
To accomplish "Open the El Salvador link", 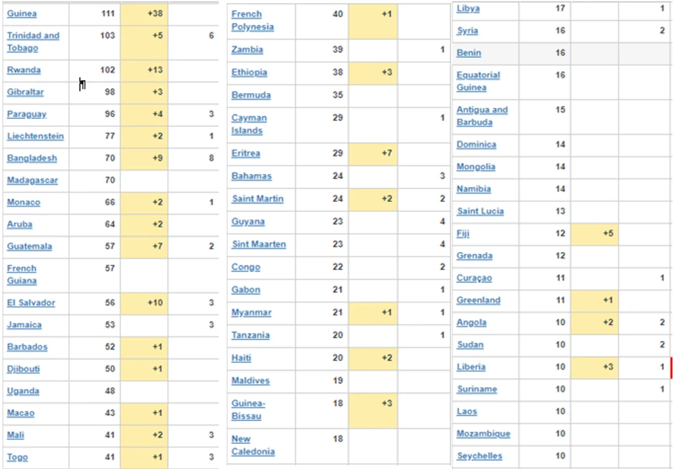I will (x=31, y=303).
